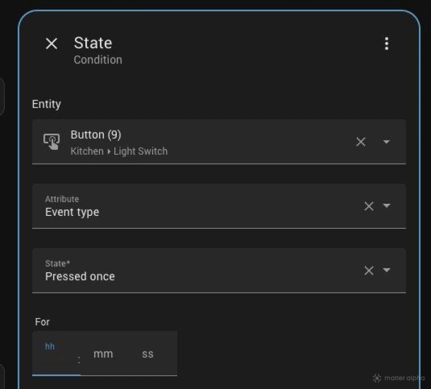Open the State dropdown list
431x389 pixels.
[x=387, y=271]
